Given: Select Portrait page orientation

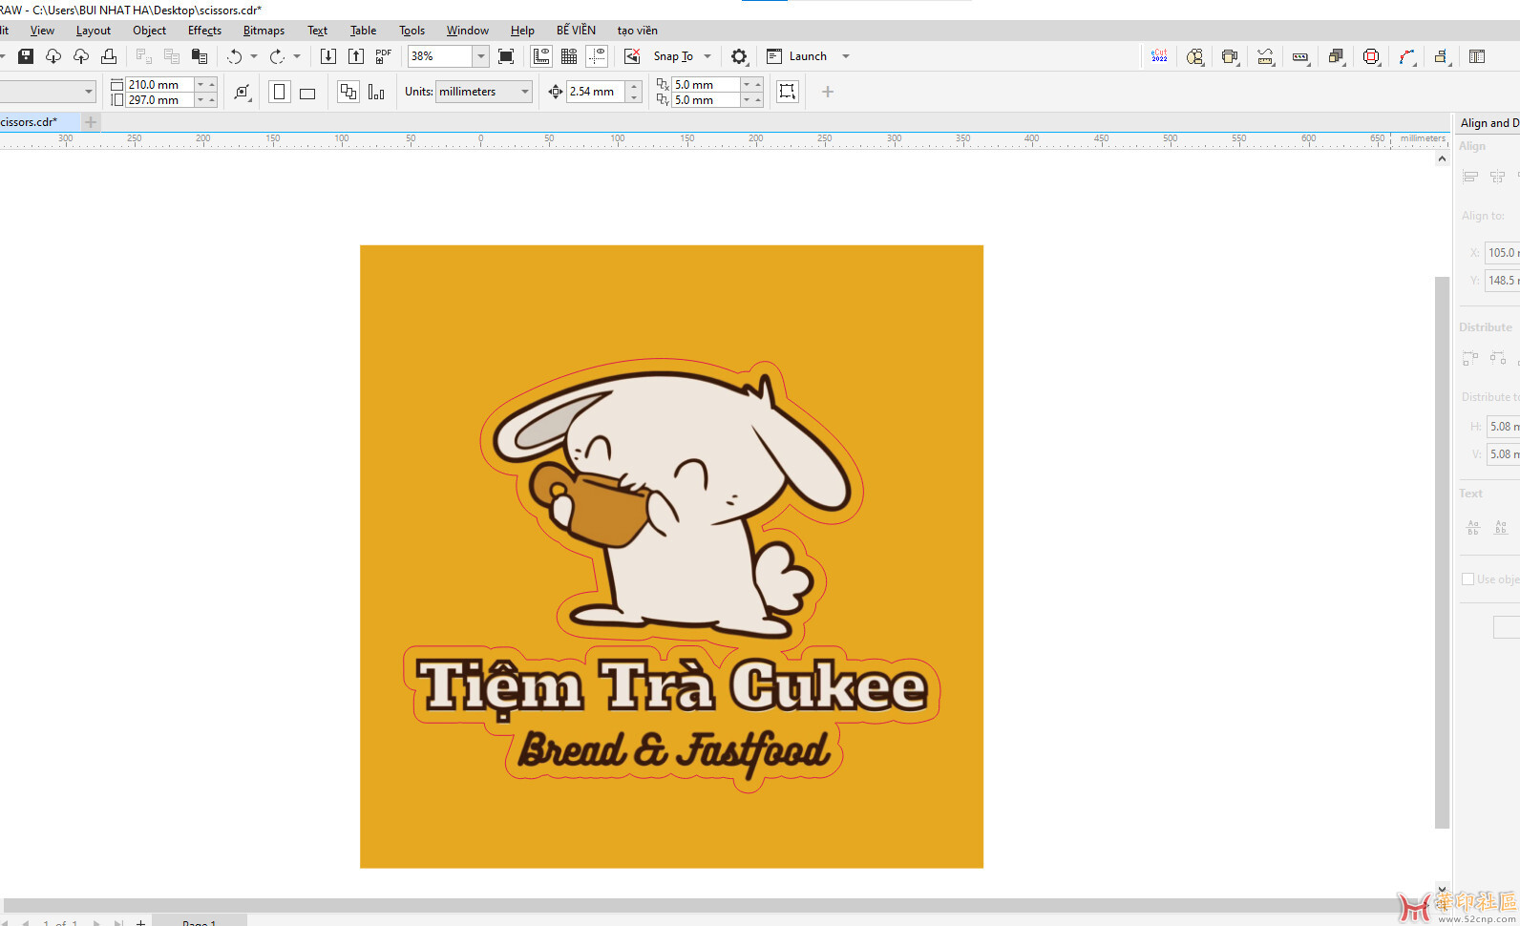Looking at the screenshot, I should pos(280,92).
